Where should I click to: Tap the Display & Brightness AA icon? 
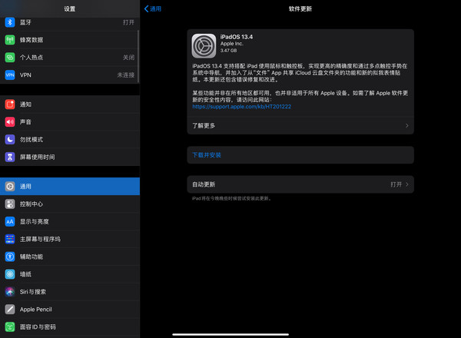coord(10,221)
